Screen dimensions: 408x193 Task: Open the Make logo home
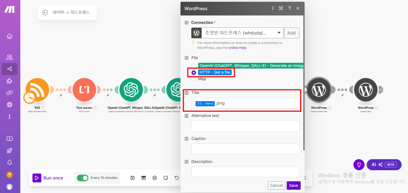pyautogui.click(x=10, y=9)
